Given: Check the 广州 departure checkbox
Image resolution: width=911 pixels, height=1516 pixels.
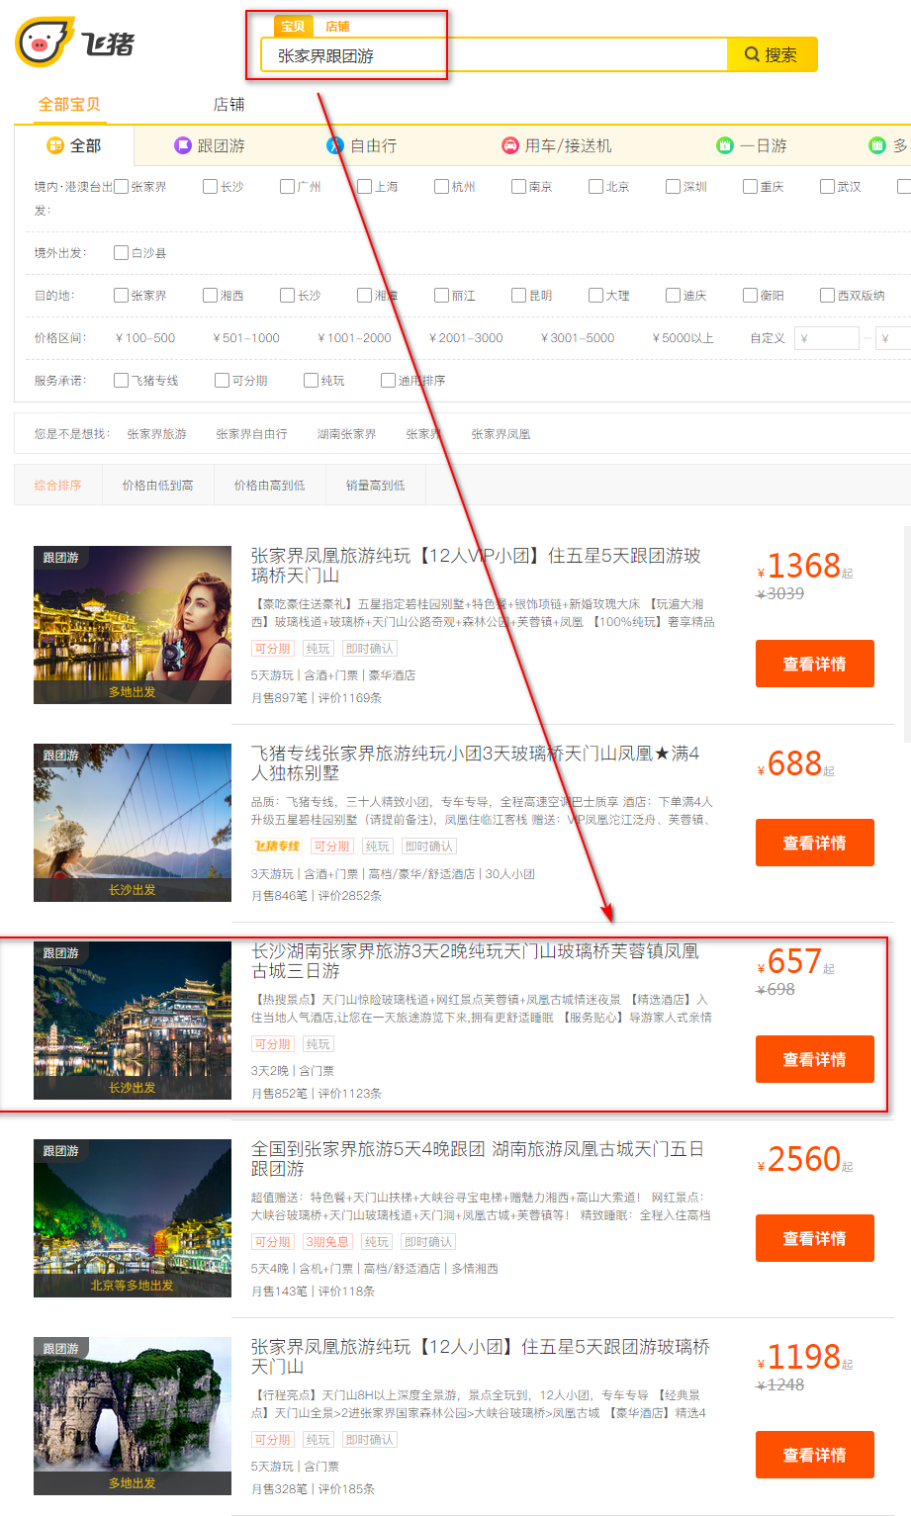Looking at the screenshot, I should click(287, 186).
